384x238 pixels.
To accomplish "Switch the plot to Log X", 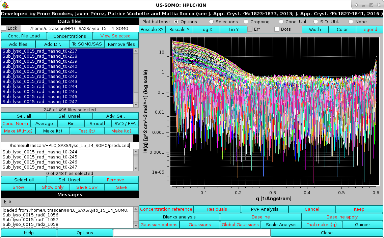I will tap(207, 29).
